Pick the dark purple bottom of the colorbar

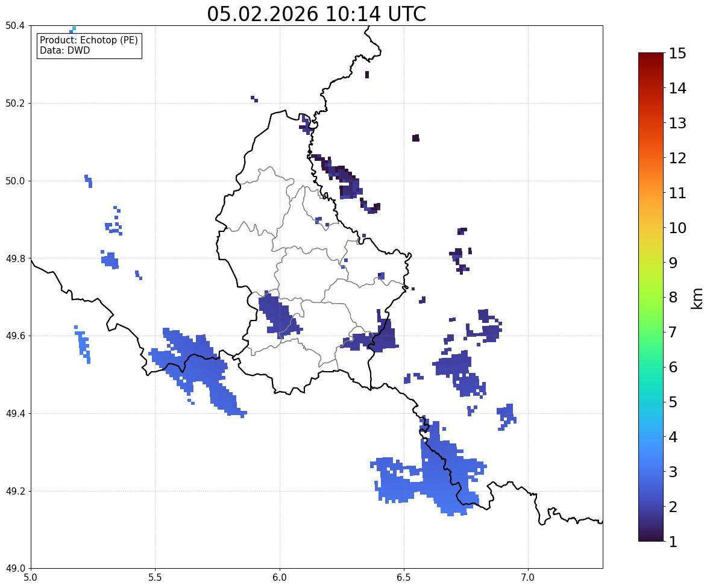(651, 536)
